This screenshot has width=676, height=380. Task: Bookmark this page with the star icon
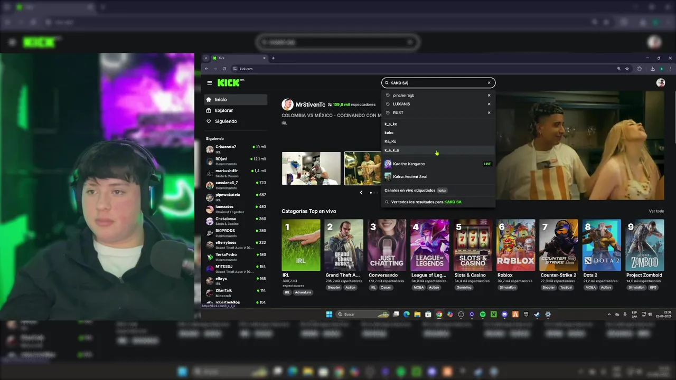point(627,69)
